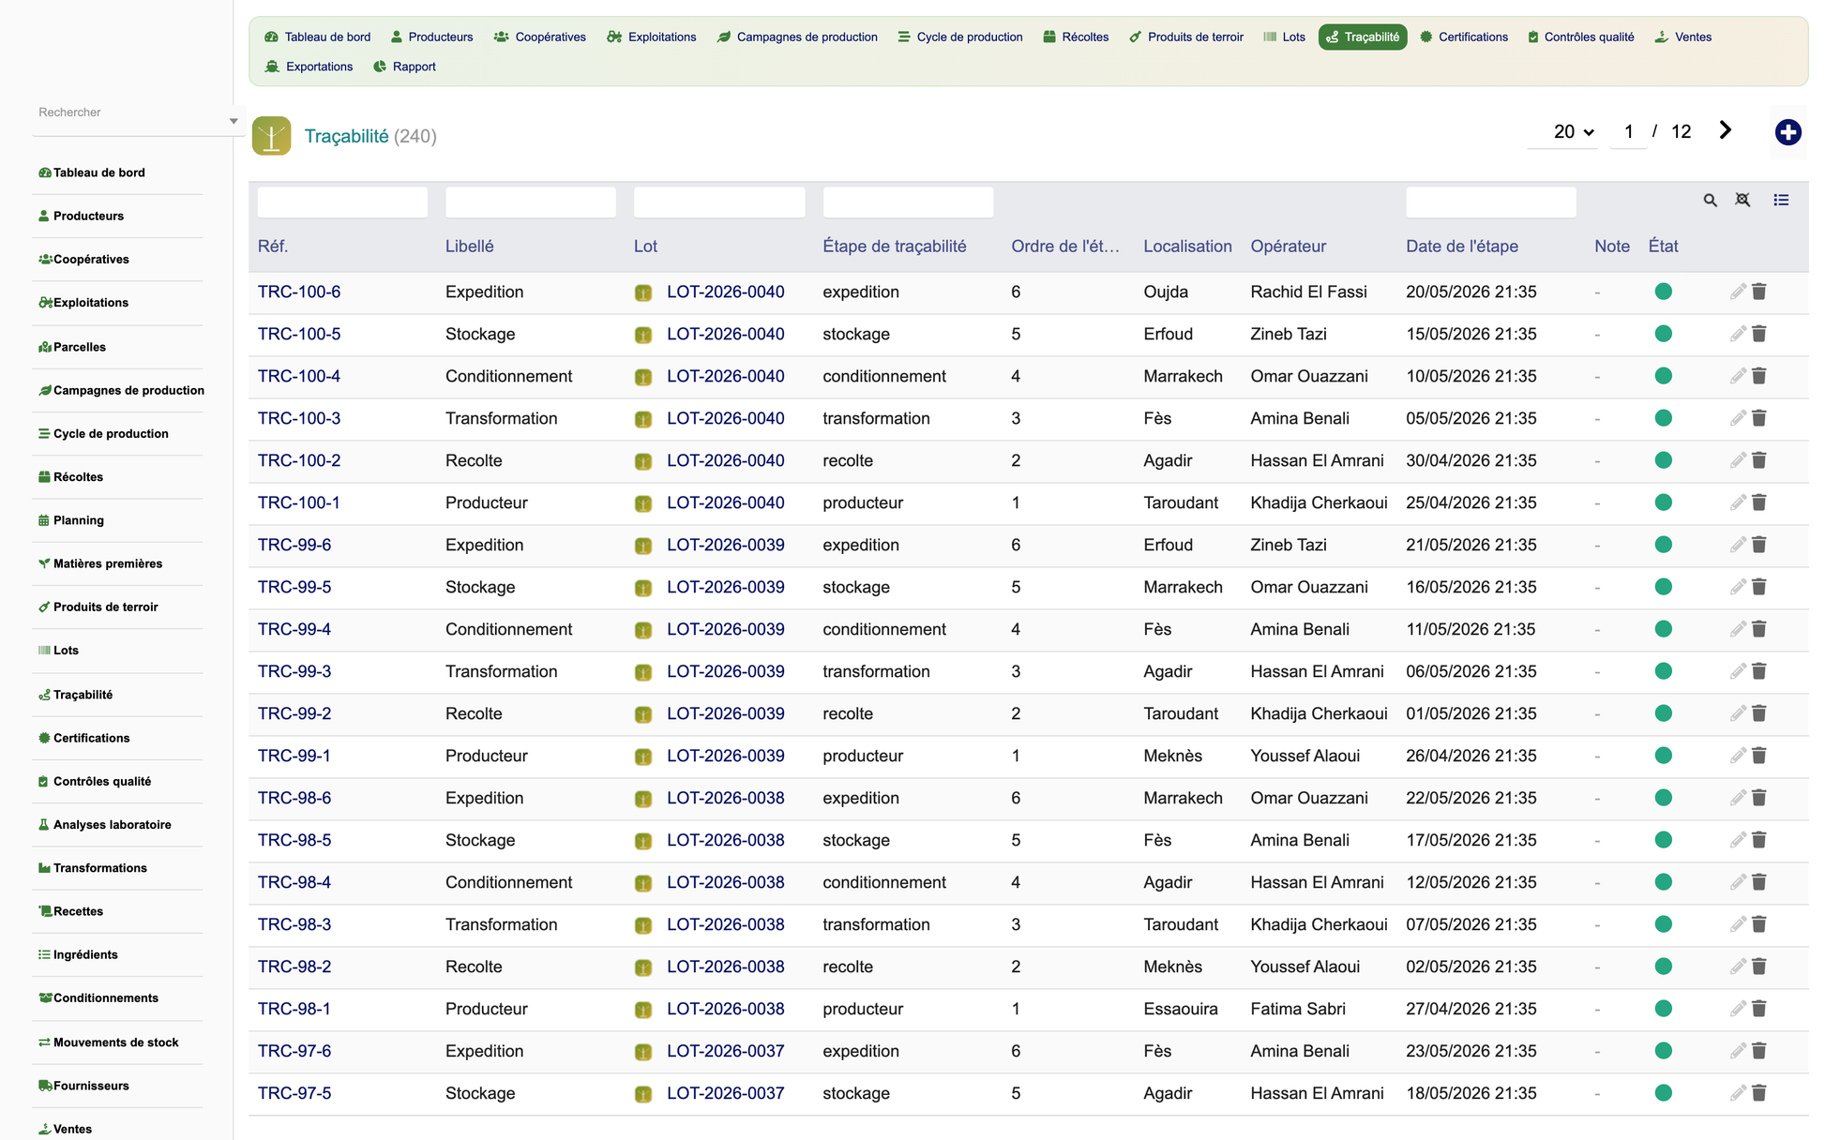Delete row TRC-97-6 with trash icon
The width and height of the screenshot is (1825, 1140).
pos(1759,1051)
